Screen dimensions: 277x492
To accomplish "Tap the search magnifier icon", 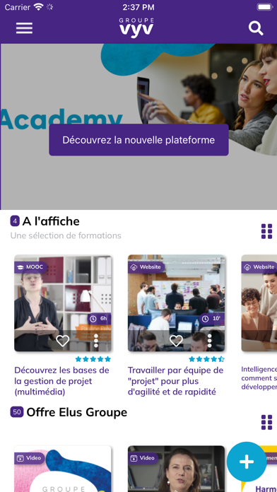I will [x=256, y=28].
